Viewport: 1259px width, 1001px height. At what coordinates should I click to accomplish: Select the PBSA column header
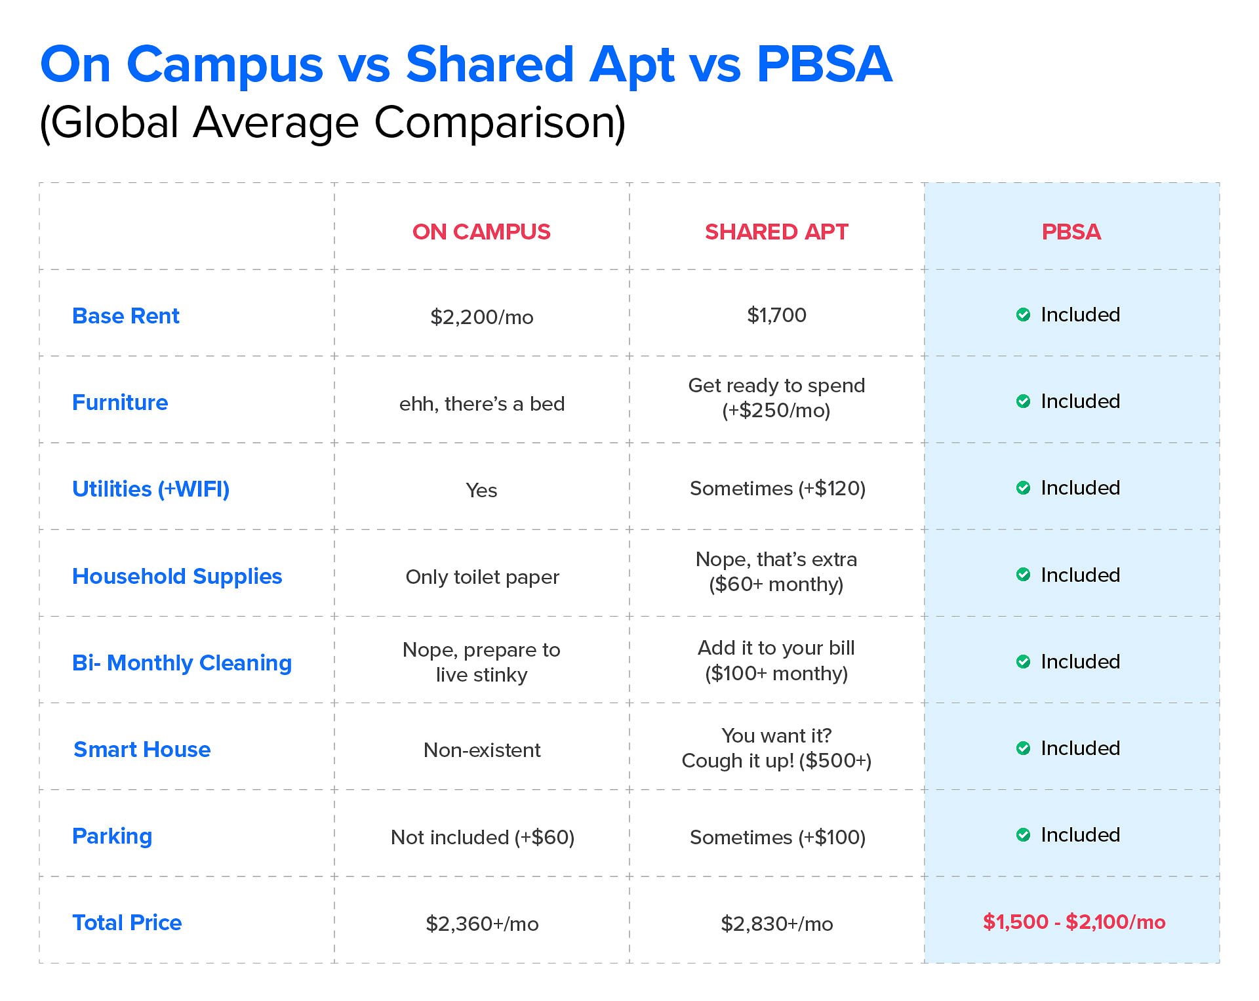1071,232
